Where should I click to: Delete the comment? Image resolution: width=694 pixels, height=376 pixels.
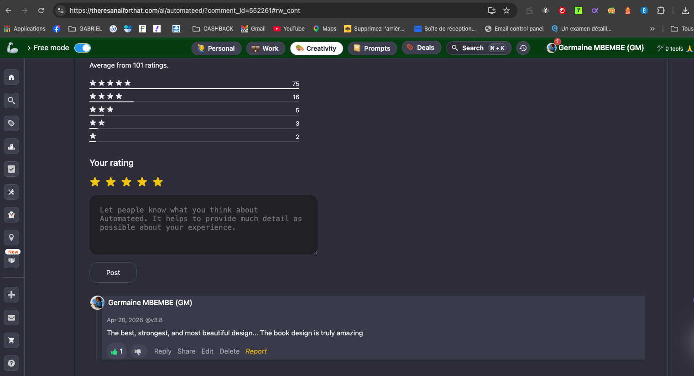[x=230, y=351]
